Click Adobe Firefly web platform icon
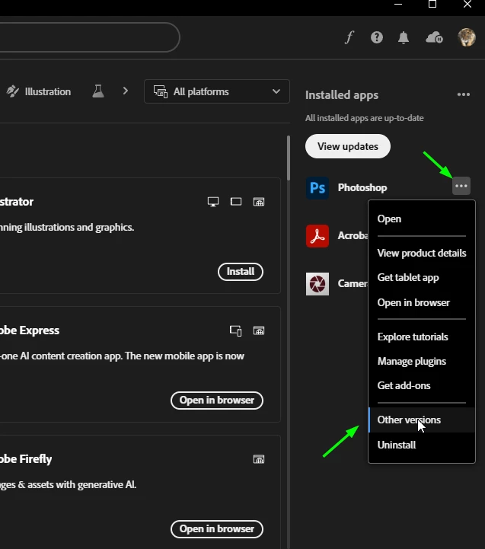Image resolution: width=485 pixels, height=549 pixels. pyautogui.click(x=259, y=459)
